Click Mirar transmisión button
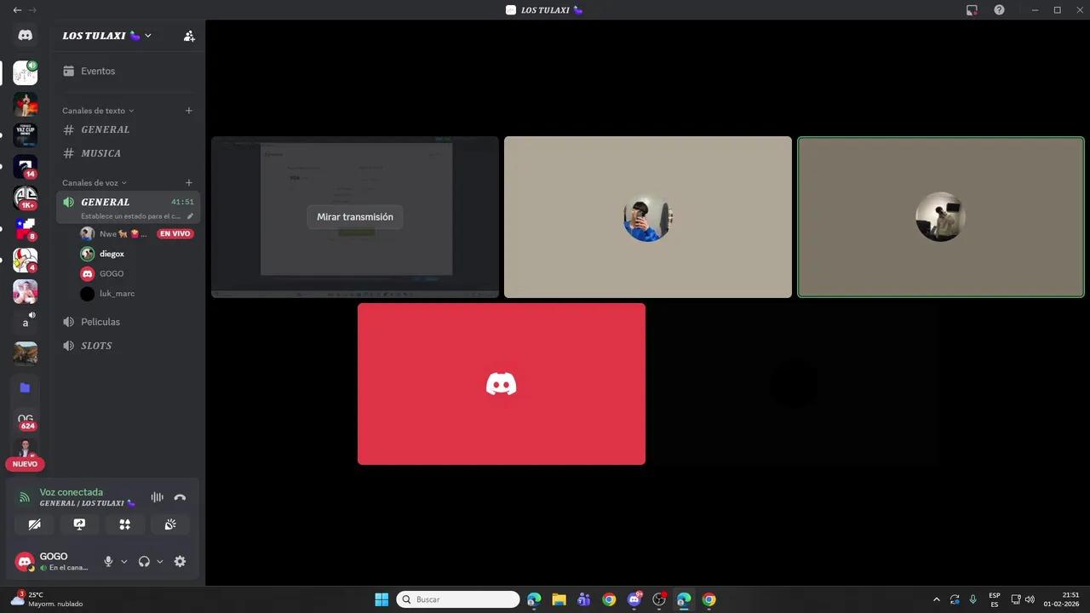This screenshot has height=613, width=1090. tap(355, 217)
